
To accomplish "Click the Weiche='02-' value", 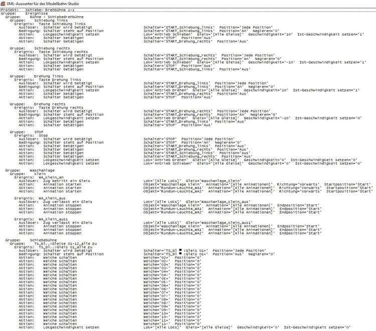I will tap(156, 261).
